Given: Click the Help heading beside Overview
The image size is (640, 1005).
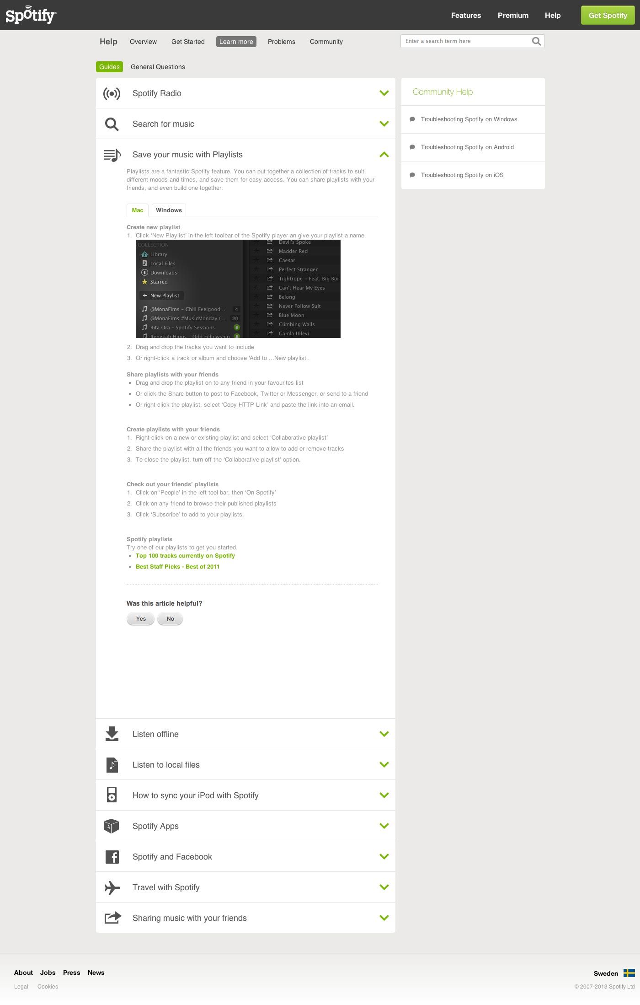Looking at the screenshot, I should (108, 42).
